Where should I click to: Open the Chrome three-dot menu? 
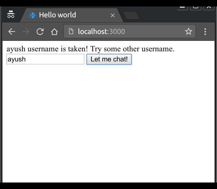(x=205, y=32)
